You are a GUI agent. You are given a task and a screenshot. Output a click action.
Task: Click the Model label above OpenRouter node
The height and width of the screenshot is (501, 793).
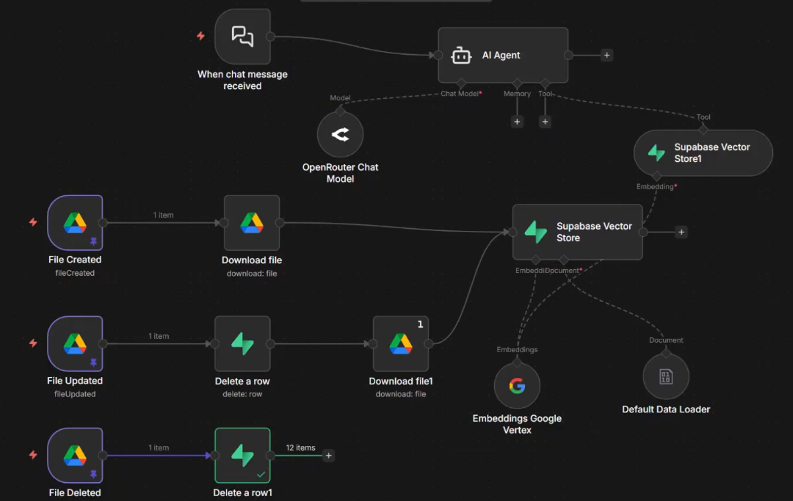[340, 98]
